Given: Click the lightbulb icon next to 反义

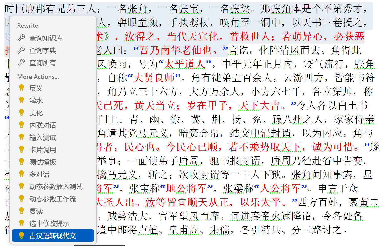Looking at the screenshot, I should click(x=22, y=88).
